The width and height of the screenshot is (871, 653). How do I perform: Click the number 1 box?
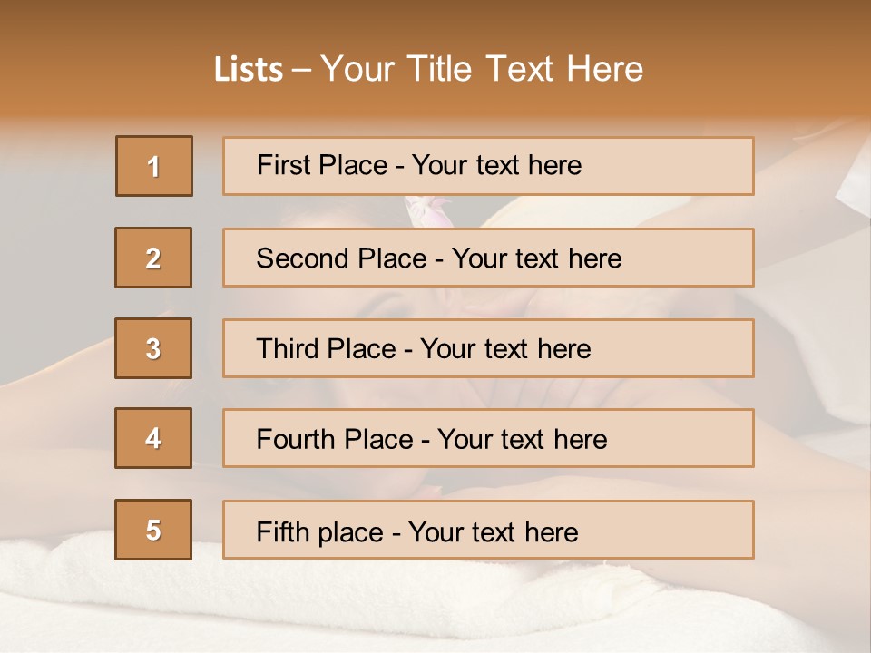[154, 166]
